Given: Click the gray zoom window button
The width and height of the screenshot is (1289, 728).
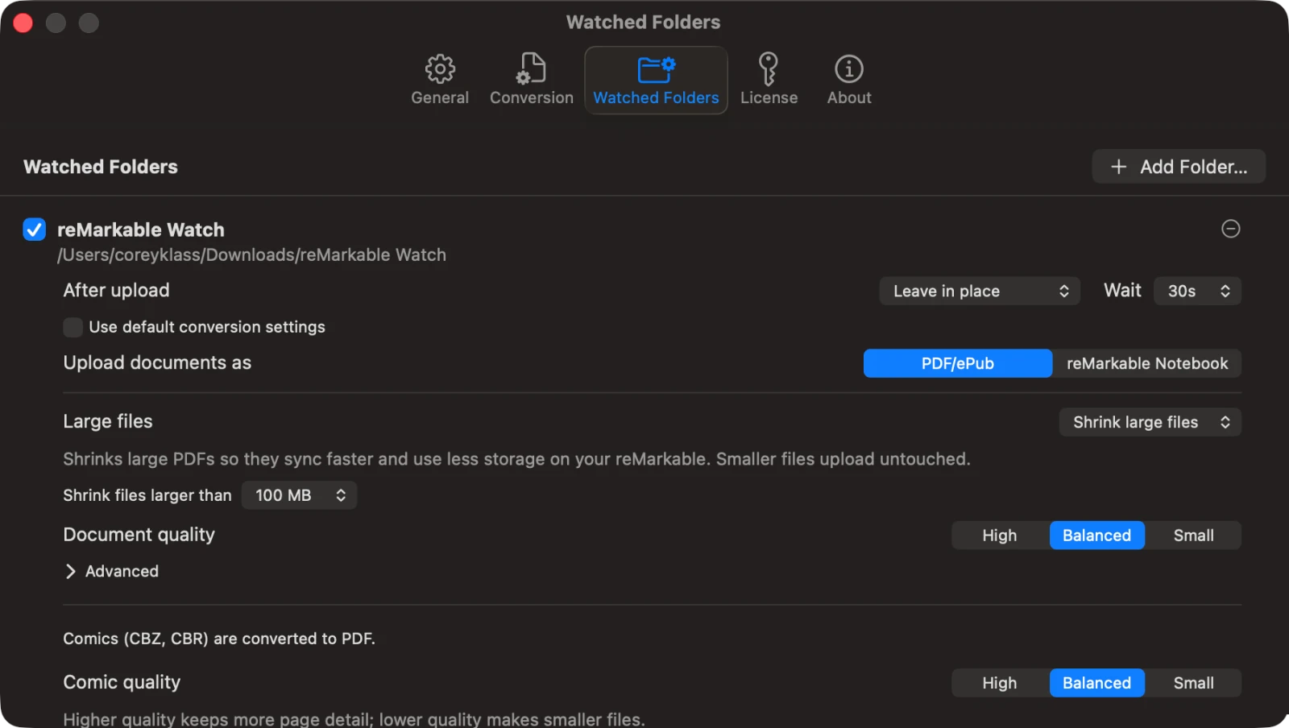Looking at the screenshot, I should [89, 23].
